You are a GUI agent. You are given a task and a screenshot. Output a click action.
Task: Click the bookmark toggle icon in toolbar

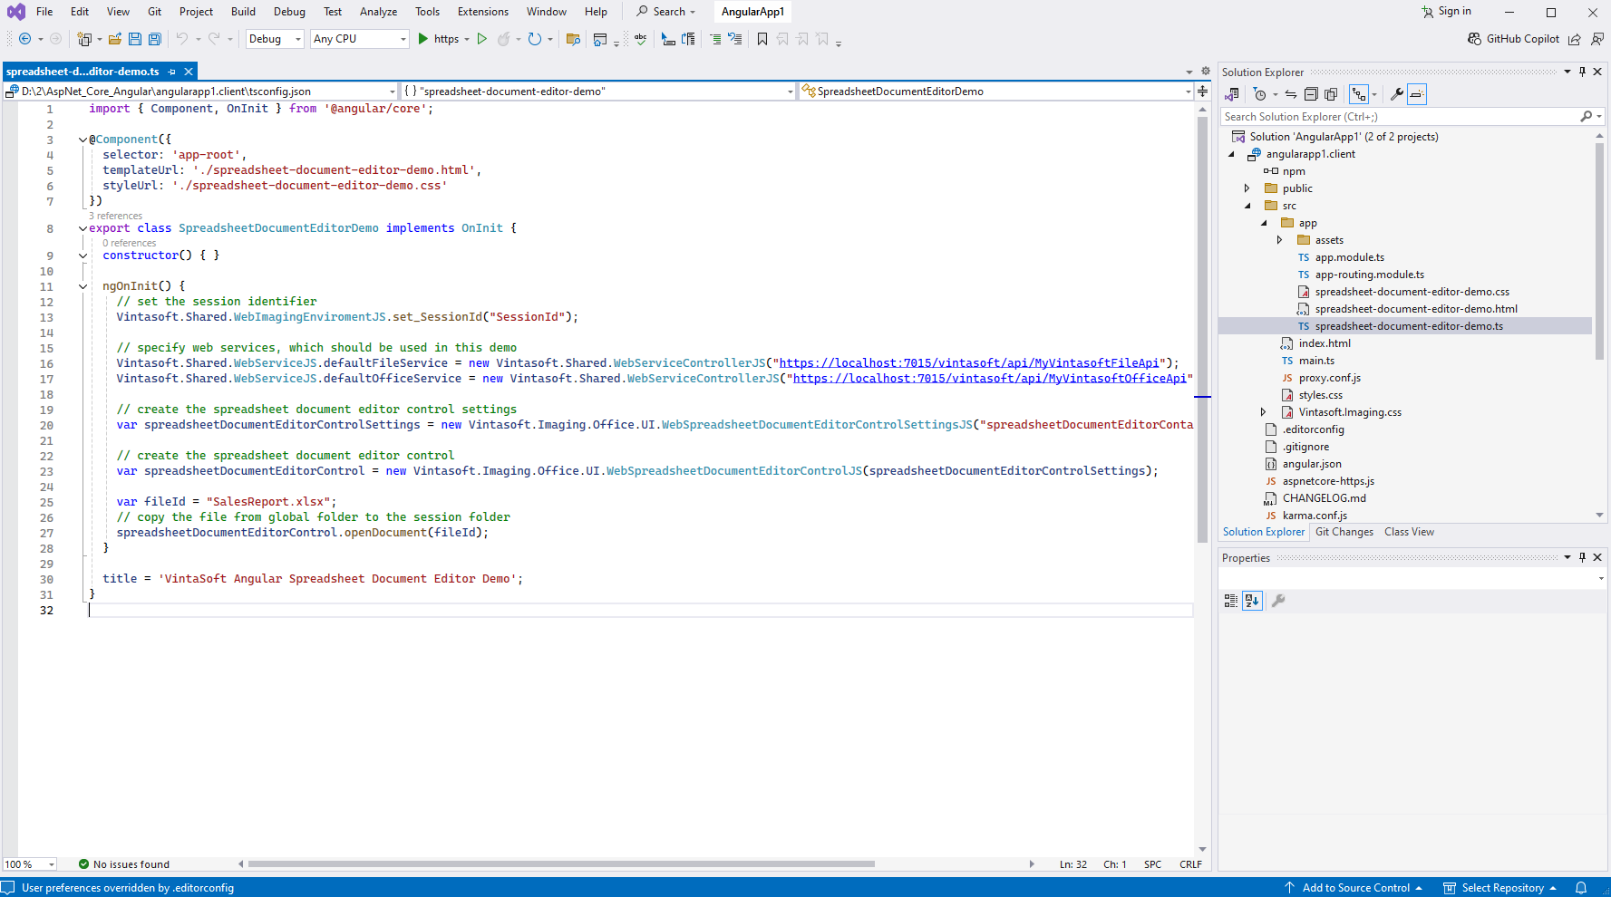[762, 39]
